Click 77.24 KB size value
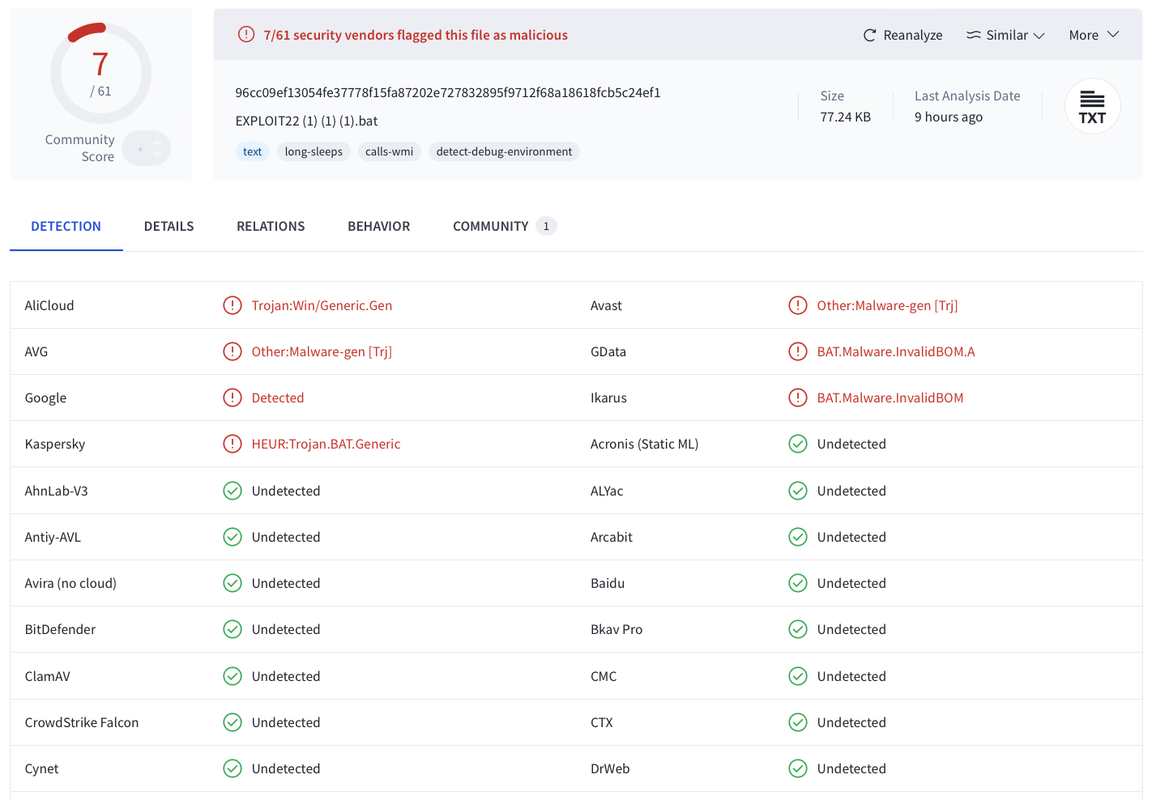Screen dimensions: 1152x800 [845, 117]
